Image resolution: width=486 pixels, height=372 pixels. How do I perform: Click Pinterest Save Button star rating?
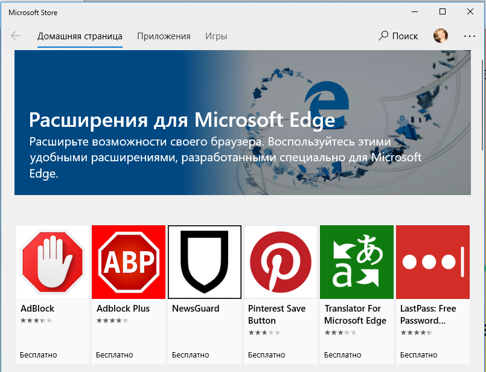(x=264, y=333)
